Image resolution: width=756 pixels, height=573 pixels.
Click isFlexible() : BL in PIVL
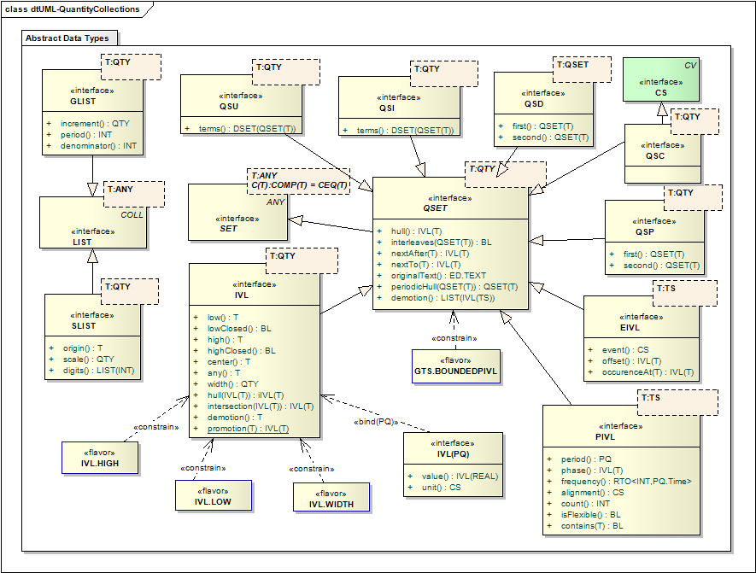(x=590, y=514)
